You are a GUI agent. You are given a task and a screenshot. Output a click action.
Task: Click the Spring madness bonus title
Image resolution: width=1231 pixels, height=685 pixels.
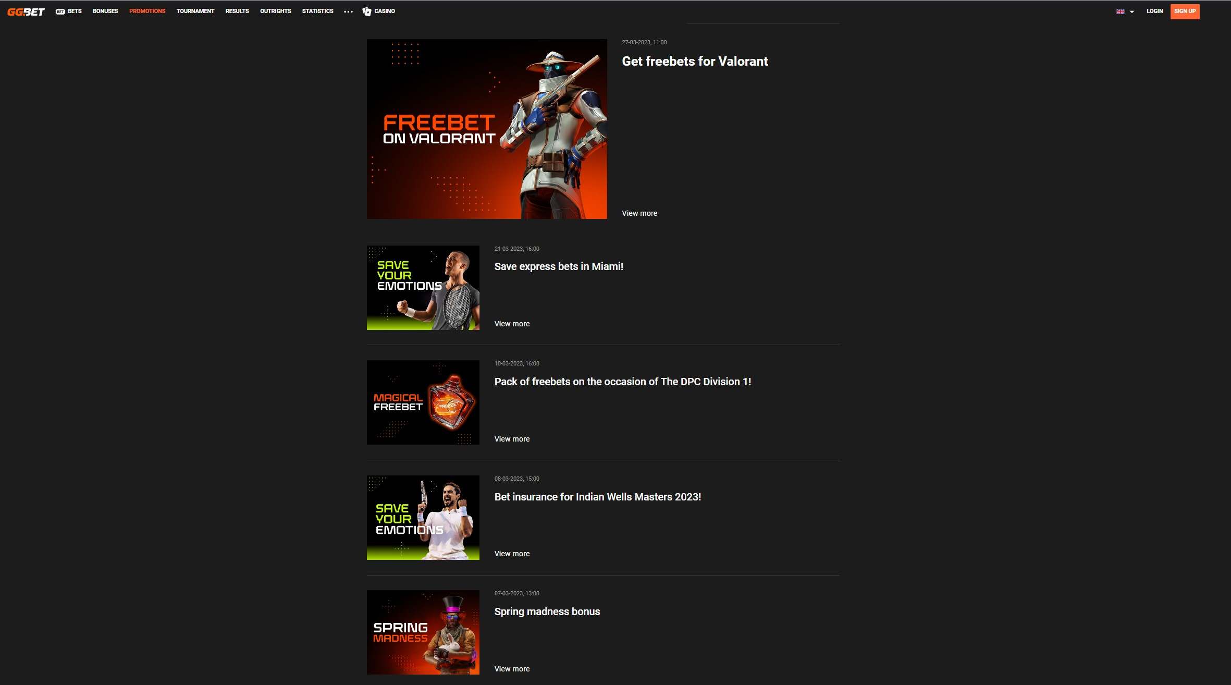[x=547, y=611]
